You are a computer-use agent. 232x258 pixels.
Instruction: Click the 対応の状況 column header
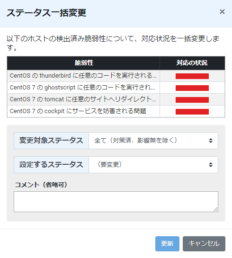tap(192, 63)
